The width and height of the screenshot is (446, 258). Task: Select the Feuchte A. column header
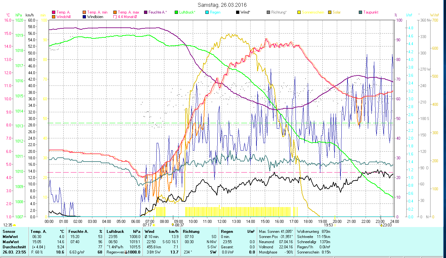tap(85, 232)
